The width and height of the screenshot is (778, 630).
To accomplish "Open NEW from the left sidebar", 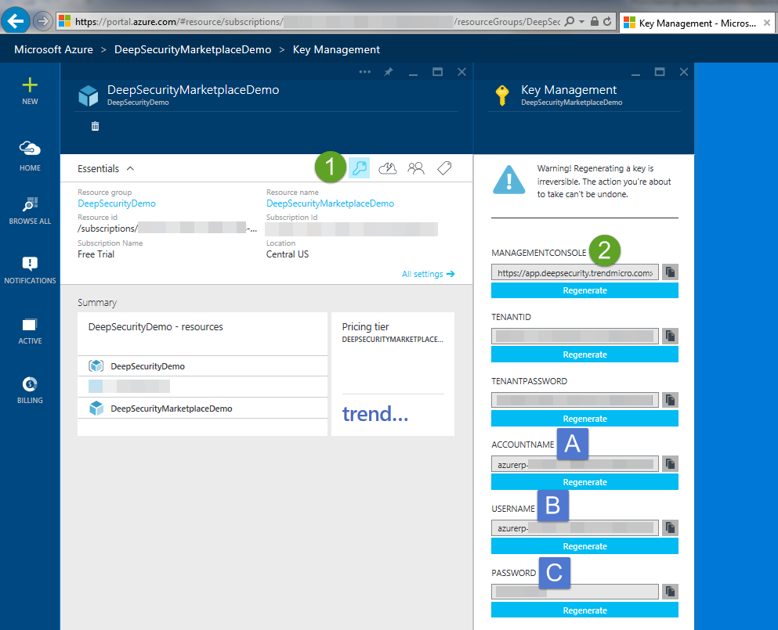I will [x=30, y=91].
